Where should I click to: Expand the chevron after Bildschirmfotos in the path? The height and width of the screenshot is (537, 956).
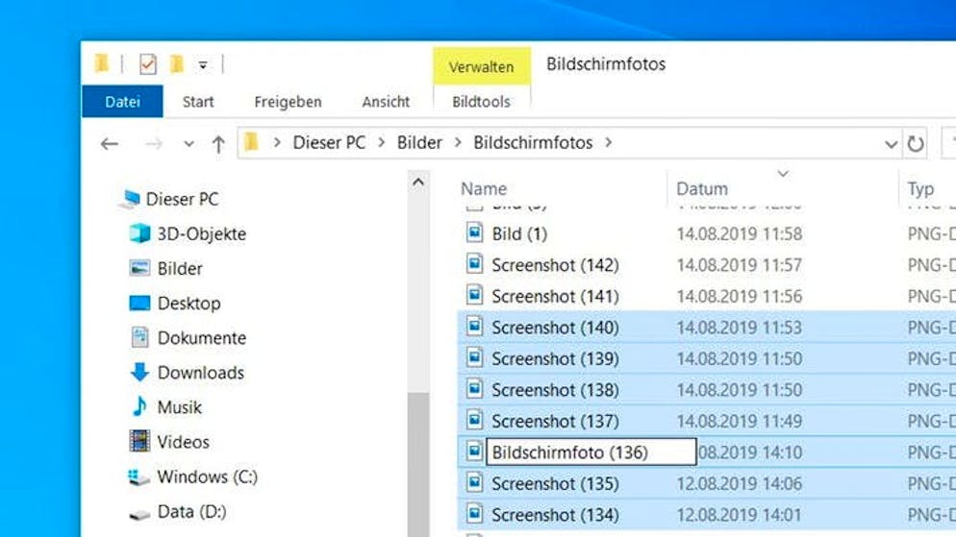(609, 142)
